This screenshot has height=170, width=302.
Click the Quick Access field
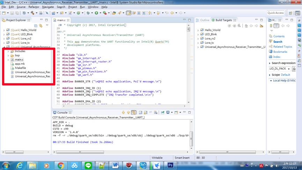(275, 13)
